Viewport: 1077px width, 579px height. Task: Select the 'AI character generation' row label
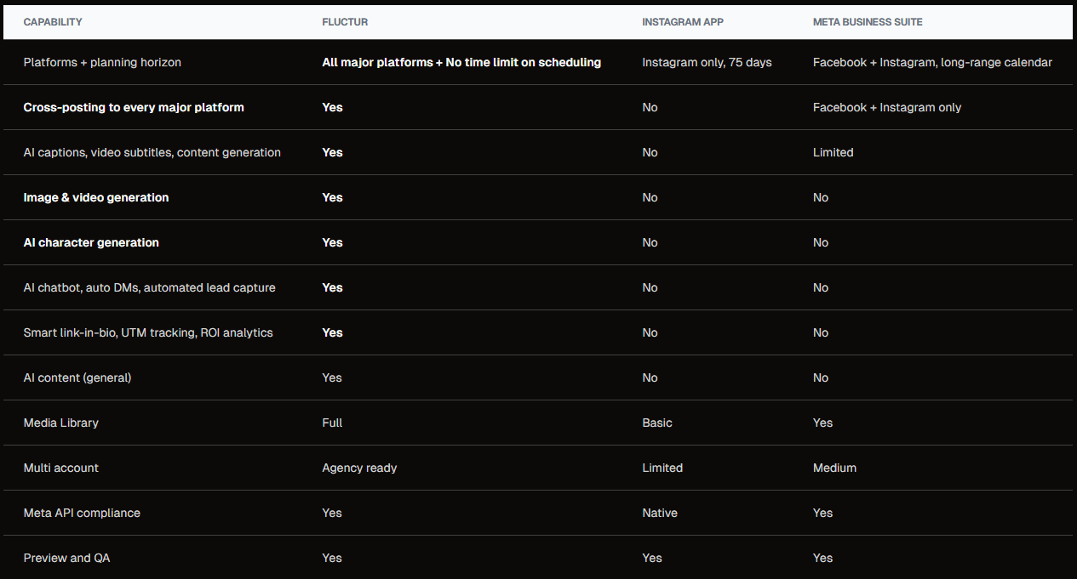91,242
